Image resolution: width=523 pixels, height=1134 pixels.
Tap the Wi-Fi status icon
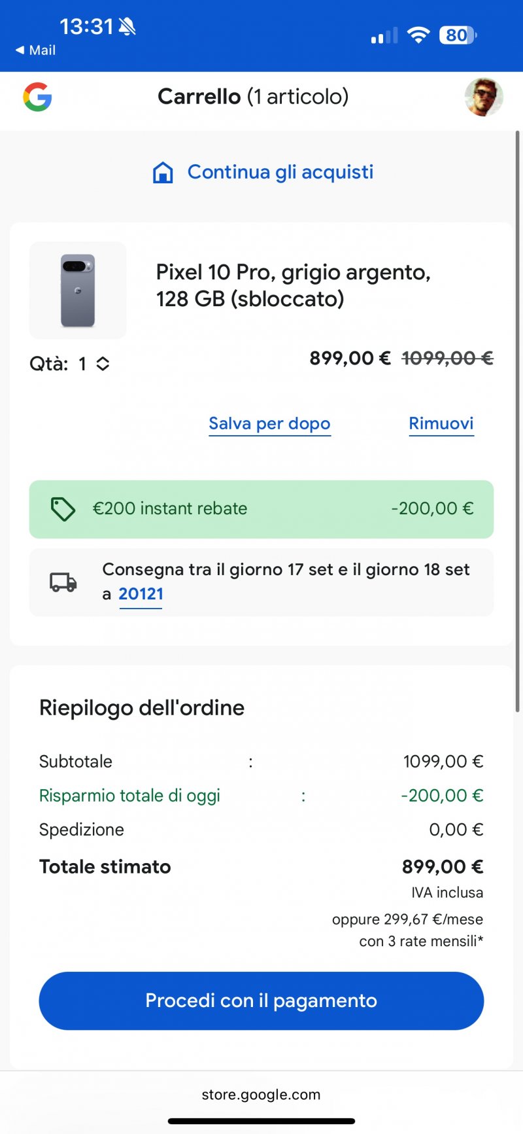[x=418, y=35]
